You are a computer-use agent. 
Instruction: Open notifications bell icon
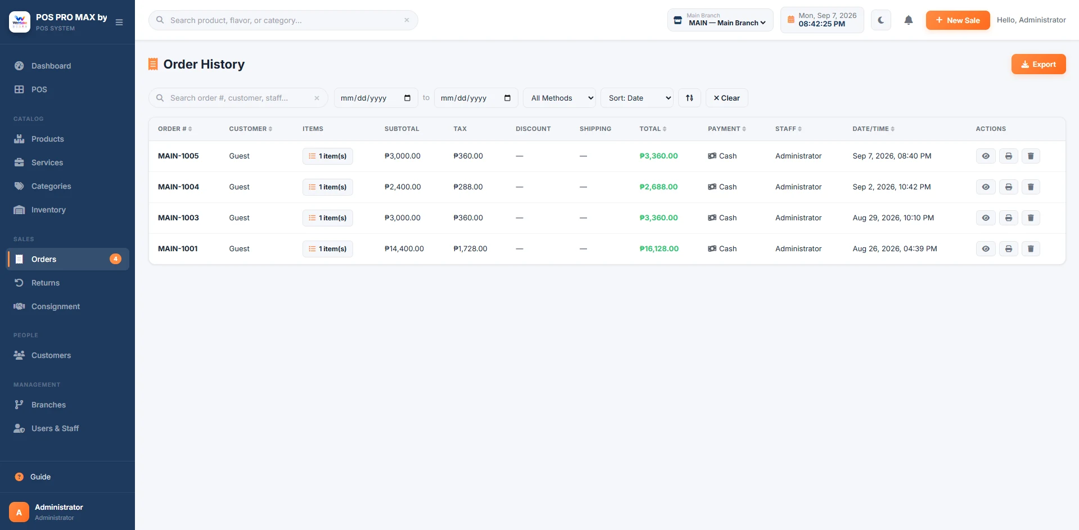[x=908, y=20]
